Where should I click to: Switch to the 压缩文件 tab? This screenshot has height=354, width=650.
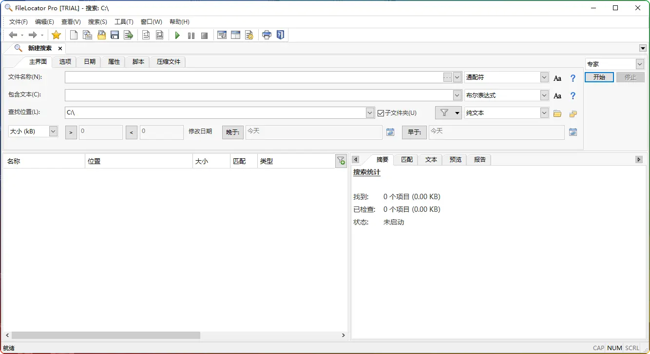(169, 62)
